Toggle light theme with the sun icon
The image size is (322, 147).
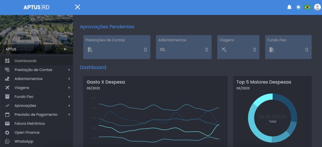pos(298,7)
